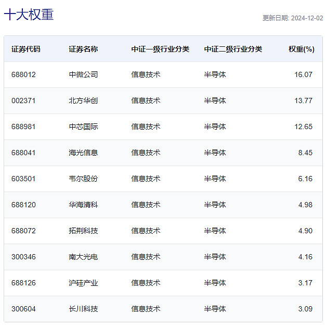Click 信息技术 in the 中微公司 row
327x327 pixels.
(x=146, y=74)
